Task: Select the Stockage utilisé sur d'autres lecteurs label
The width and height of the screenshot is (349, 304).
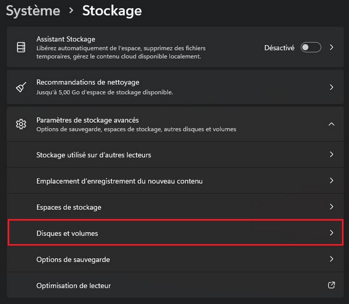Action: pos(93,155)
